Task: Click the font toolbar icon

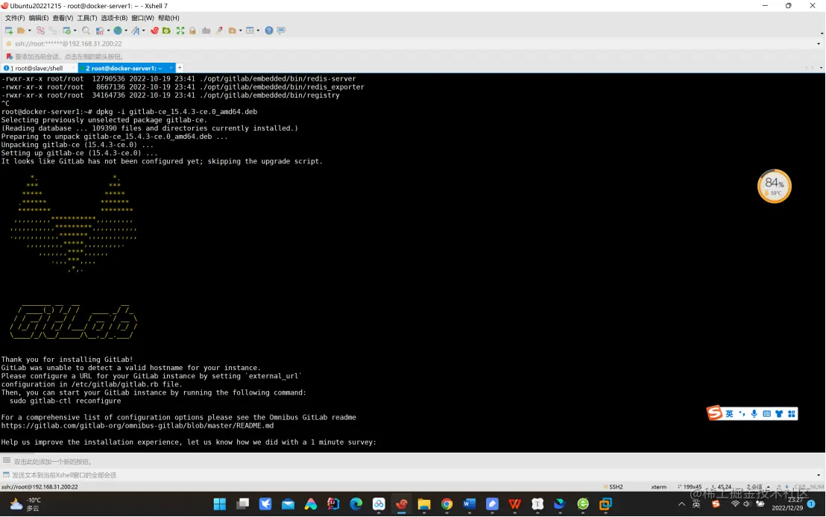Action: coord(136,31)
